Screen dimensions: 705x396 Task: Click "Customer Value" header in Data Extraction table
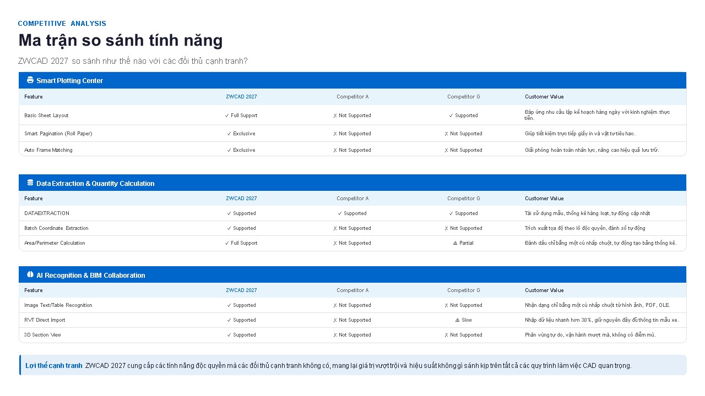tap(544, 199)
